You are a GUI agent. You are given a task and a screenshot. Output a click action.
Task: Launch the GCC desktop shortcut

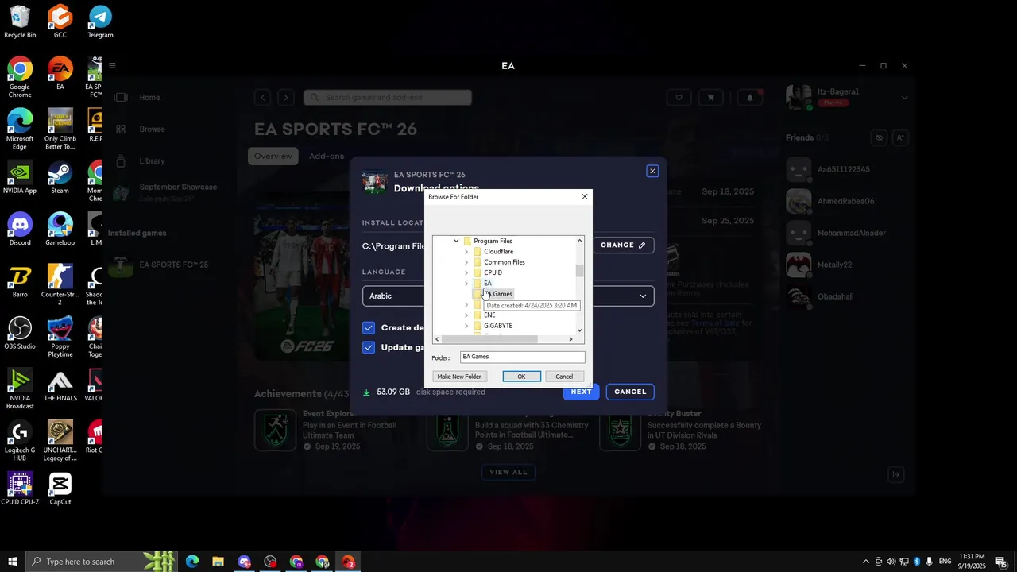pos(60,22)
